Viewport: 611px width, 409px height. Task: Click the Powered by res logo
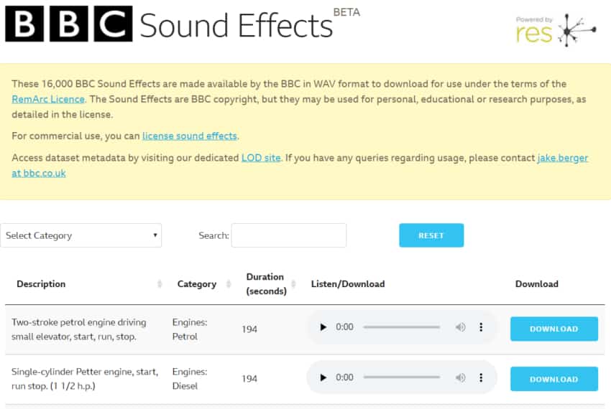click(555, 30)
